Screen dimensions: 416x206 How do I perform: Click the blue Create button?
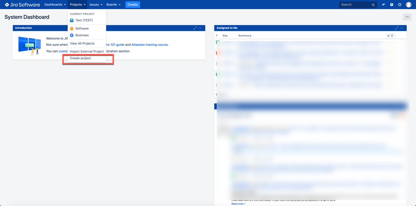(x=133, y=5)
